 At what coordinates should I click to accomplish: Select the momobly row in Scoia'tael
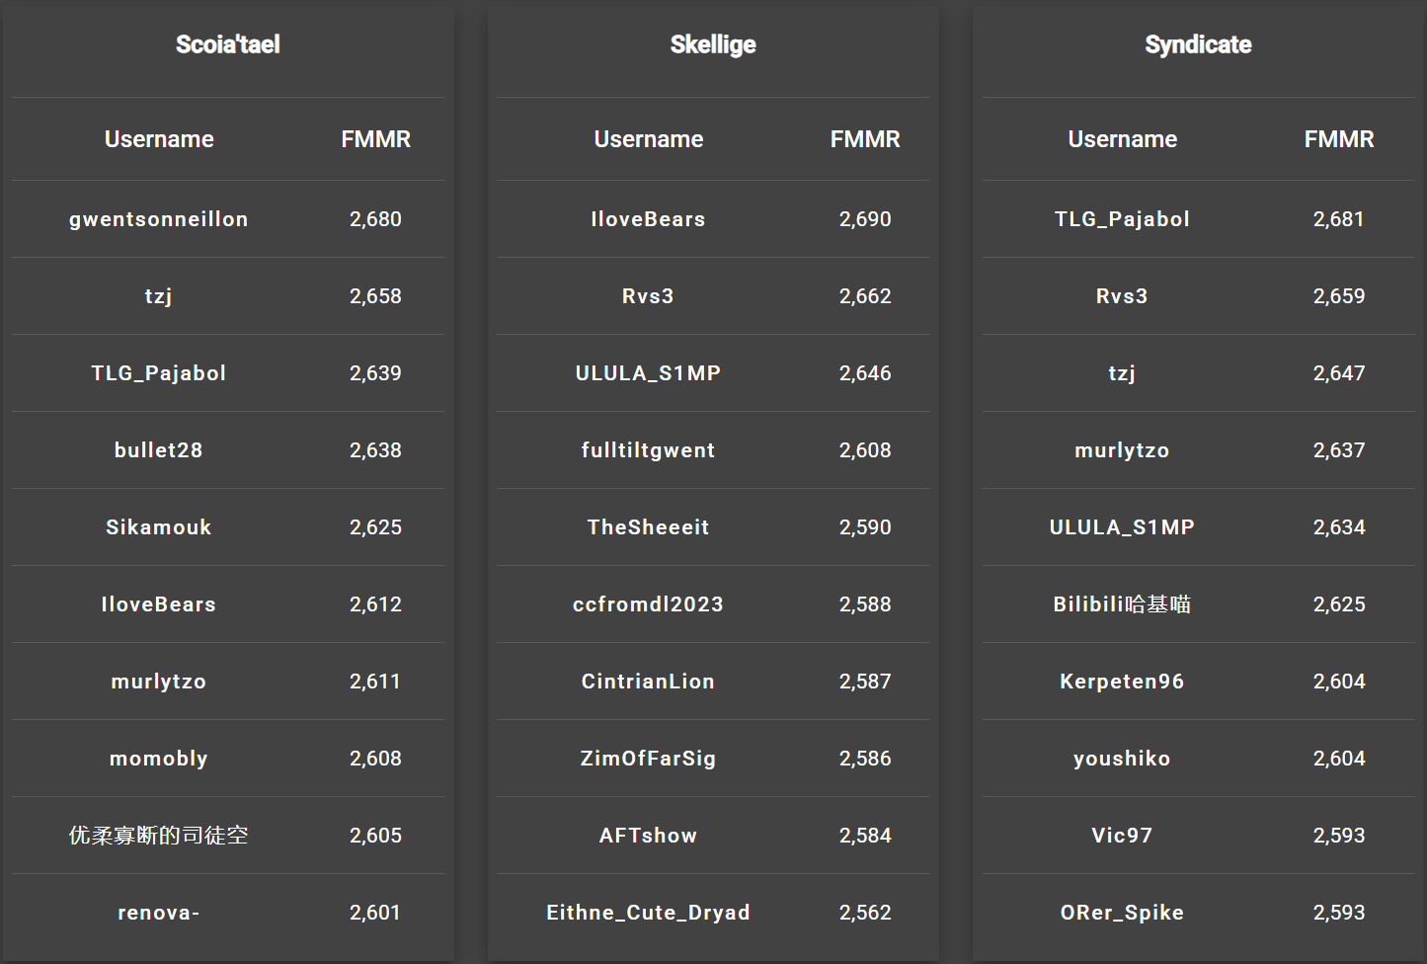click(228, 759)
